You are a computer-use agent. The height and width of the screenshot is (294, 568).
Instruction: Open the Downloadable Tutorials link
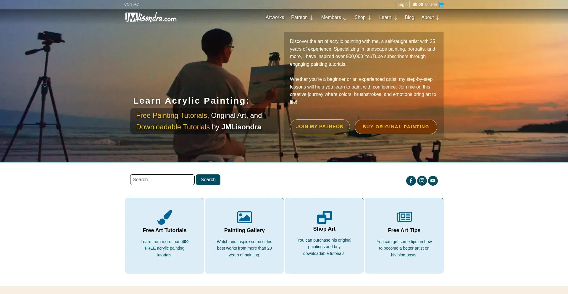tap(173, 127)
